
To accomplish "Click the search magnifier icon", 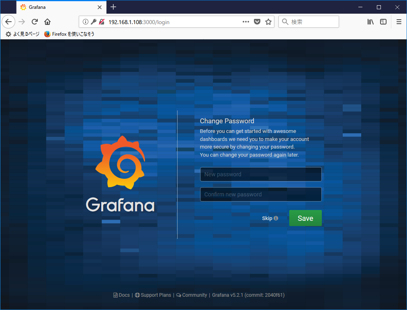I will coord(285,22).
